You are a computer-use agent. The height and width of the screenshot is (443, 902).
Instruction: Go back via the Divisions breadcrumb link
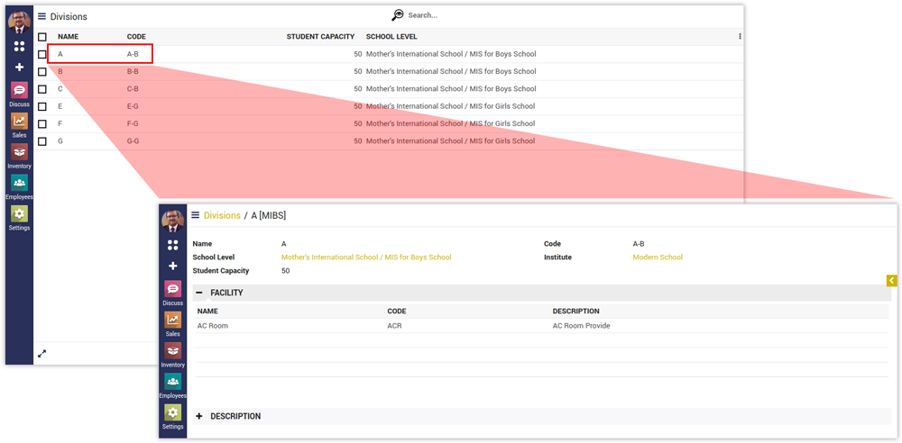pos(222,215)
